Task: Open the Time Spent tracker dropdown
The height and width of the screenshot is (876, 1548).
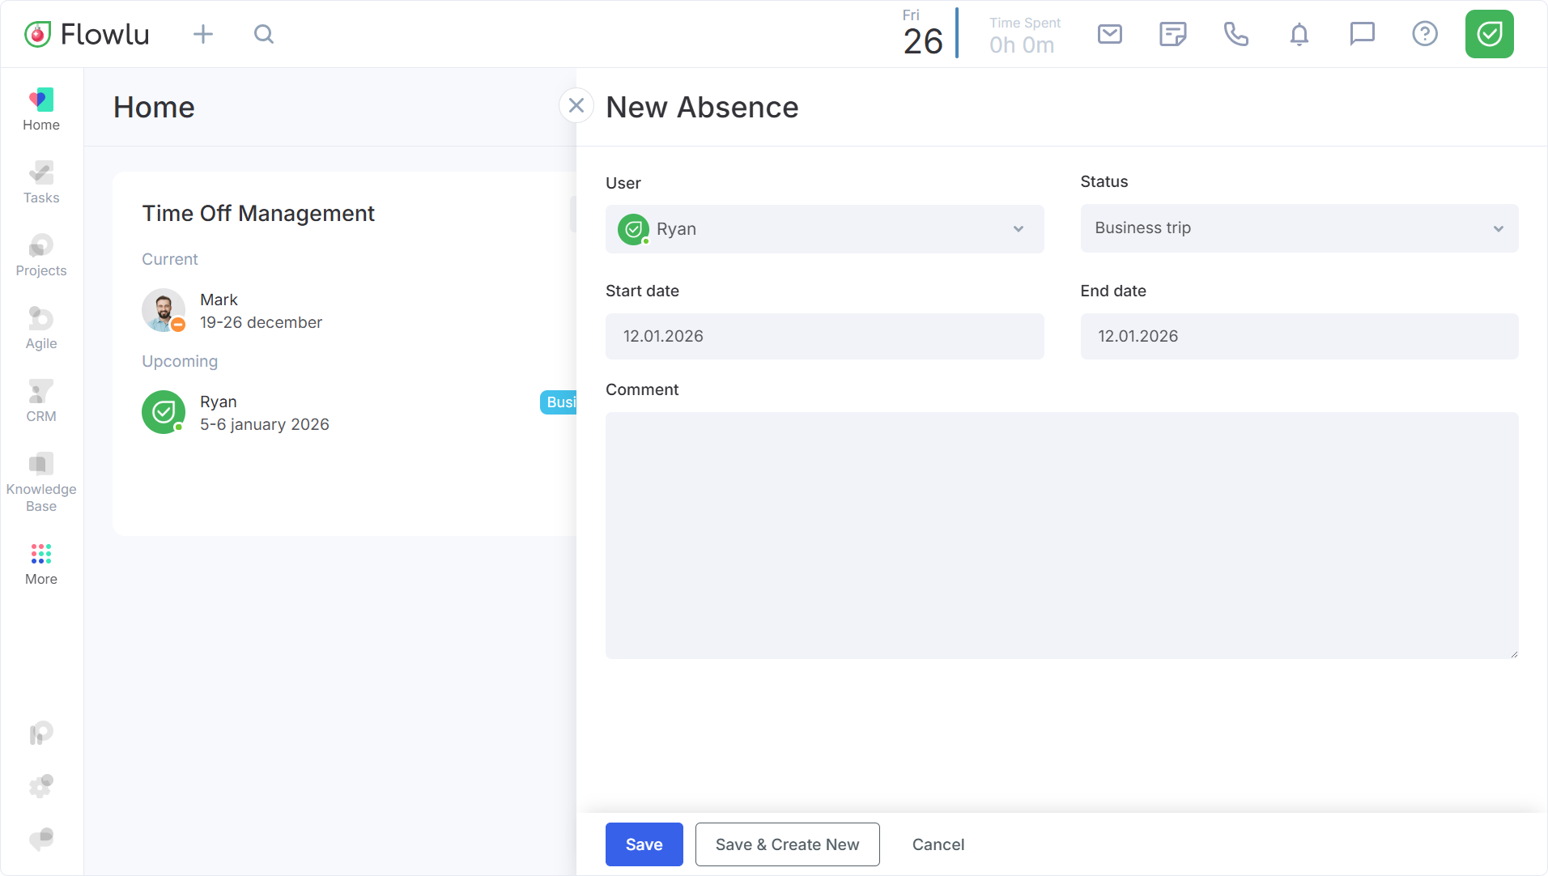Action: [1023, 36]
